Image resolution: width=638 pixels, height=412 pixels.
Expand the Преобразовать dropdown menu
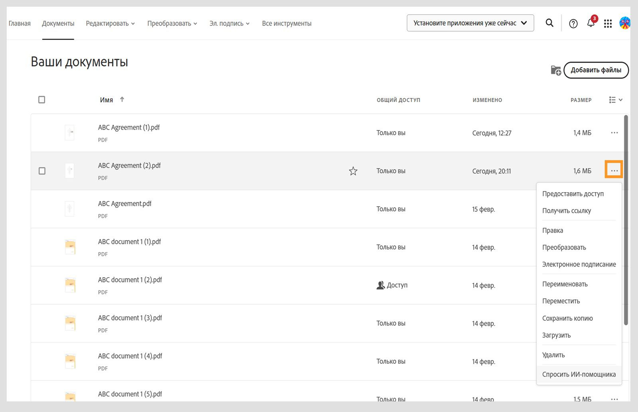click(172, 24)
